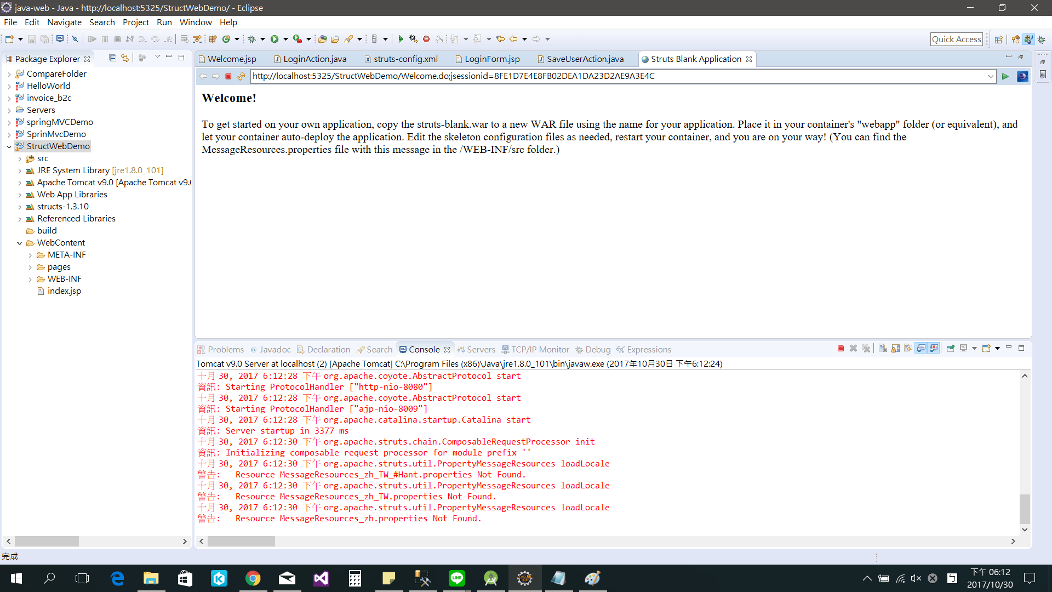The height and width of the screenshot is (592, 1052).
Task: Open Chrome from the Windows taskbar
Action: [x=253, y=578]
